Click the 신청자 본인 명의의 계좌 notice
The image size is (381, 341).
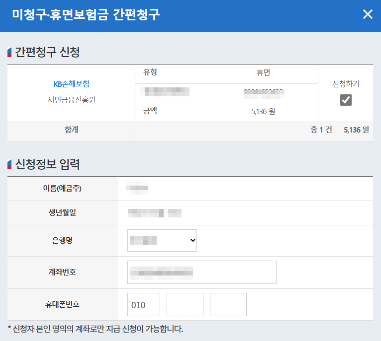(x=95, y=329)
